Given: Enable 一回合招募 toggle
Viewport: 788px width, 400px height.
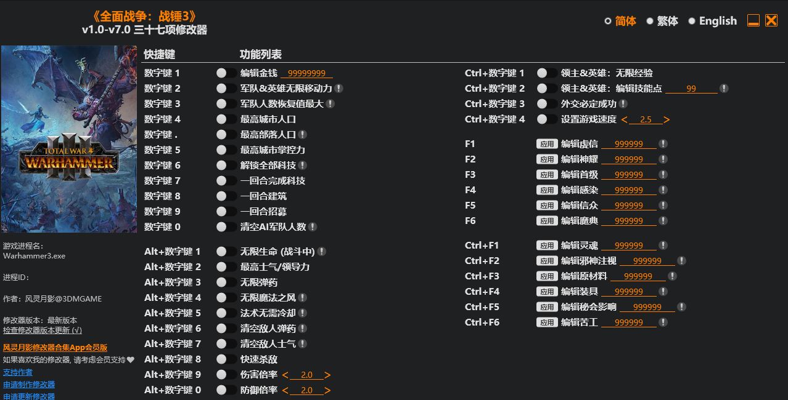Looking at the screenshot, I should coord(226,212).
